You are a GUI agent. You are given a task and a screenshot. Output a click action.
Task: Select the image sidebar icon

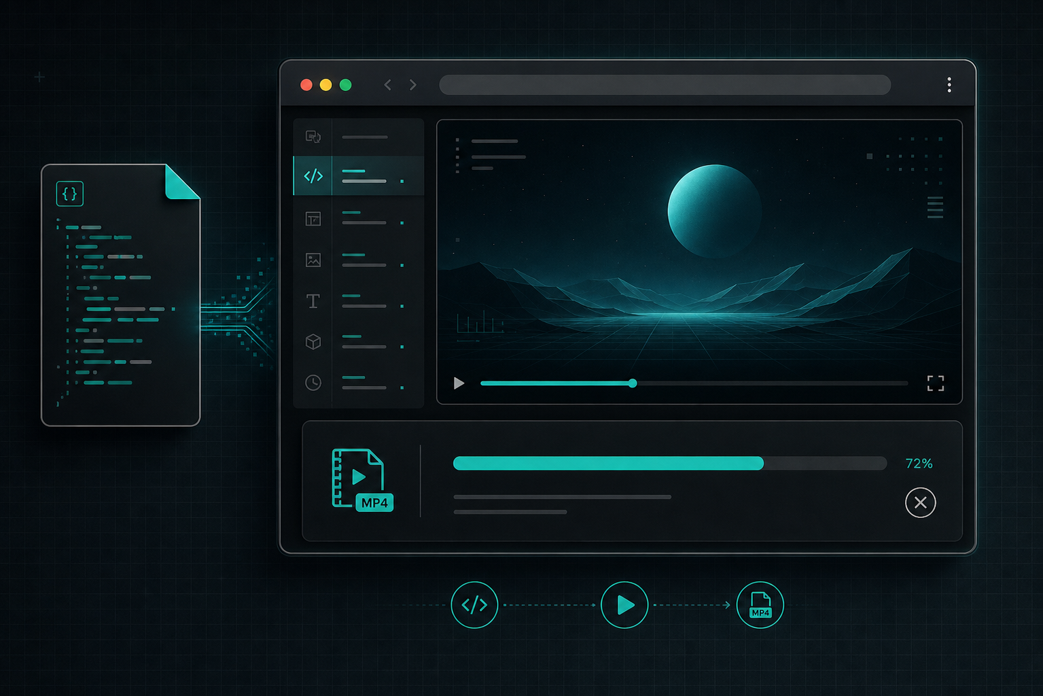pyautogui.click(x=313, y=260)
